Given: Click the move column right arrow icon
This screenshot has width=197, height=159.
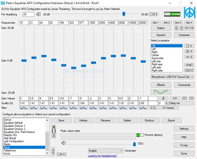Looking at the screenshot, I should point(191,98).
